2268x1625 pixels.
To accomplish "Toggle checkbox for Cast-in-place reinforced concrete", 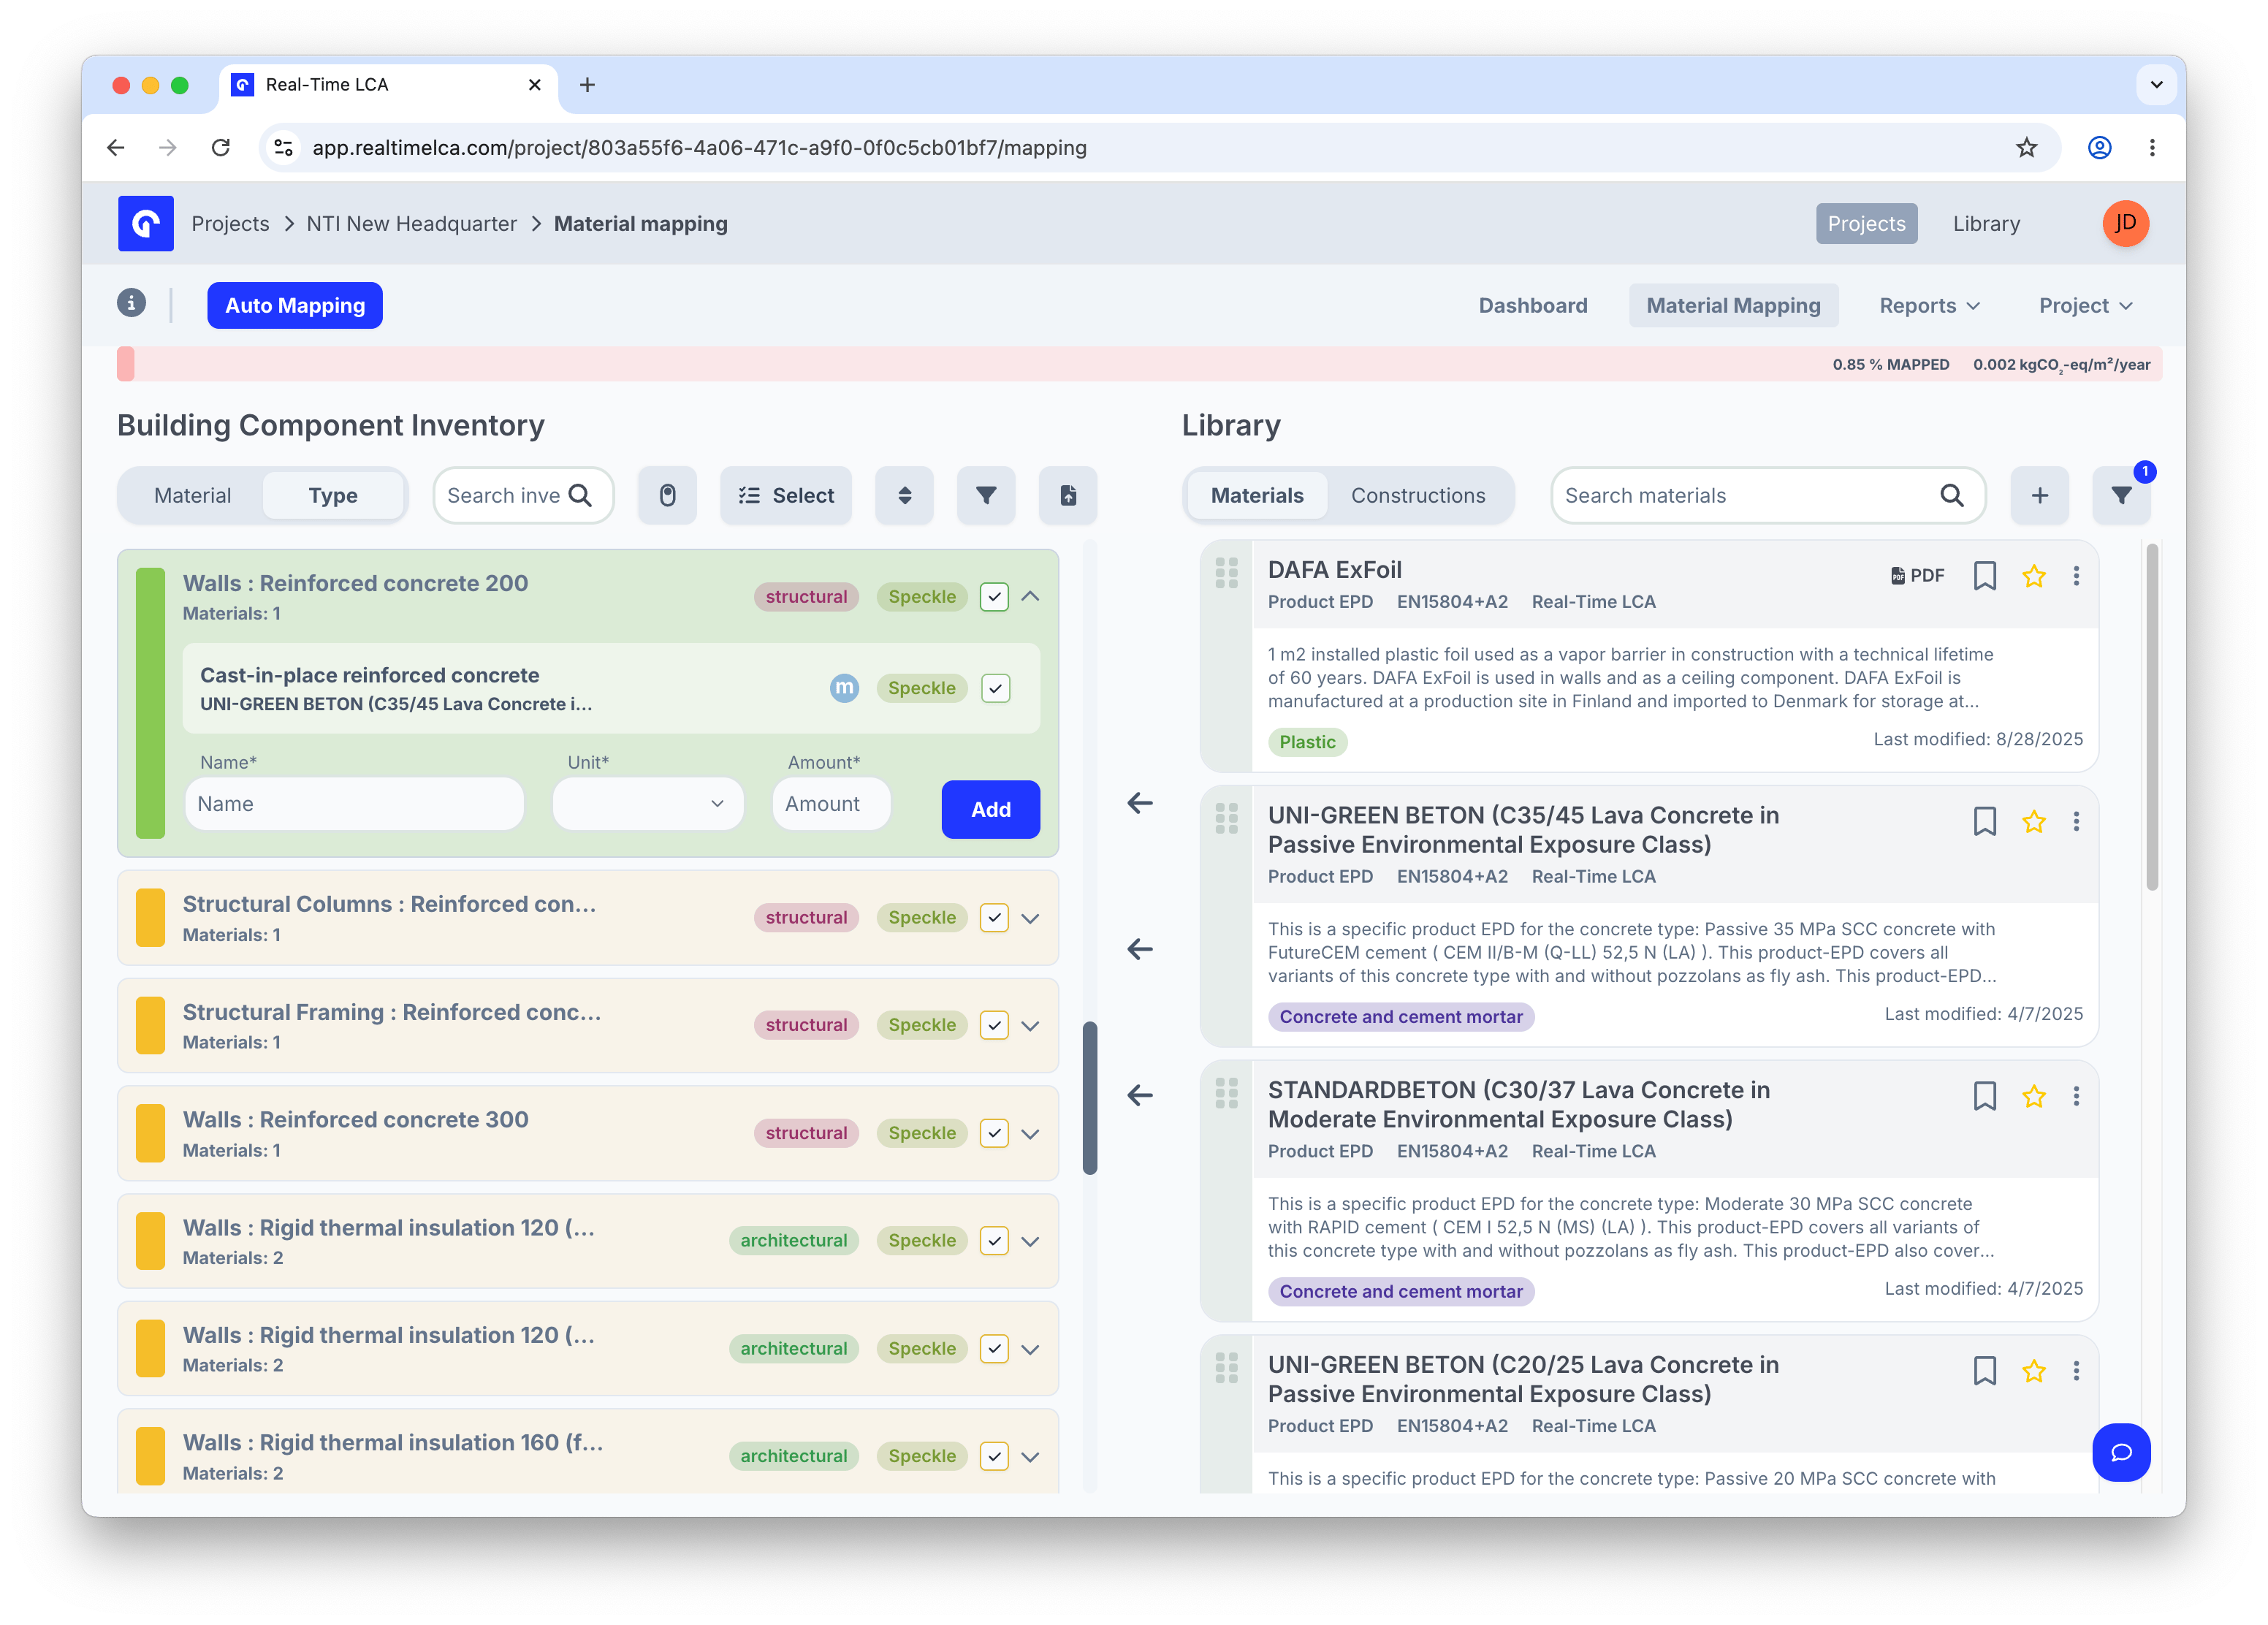I will [x=996, y=688].
